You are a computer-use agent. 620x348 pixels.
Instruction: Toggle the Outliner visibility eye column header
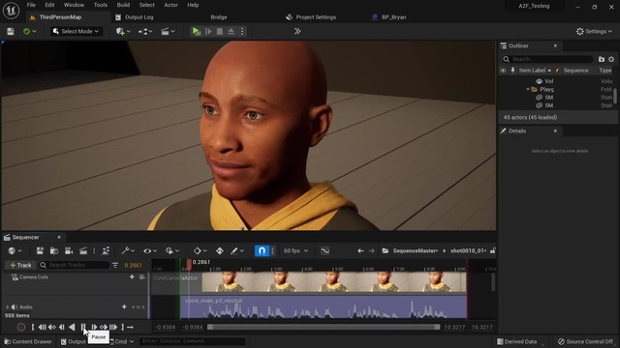click(x=503, y=71)
